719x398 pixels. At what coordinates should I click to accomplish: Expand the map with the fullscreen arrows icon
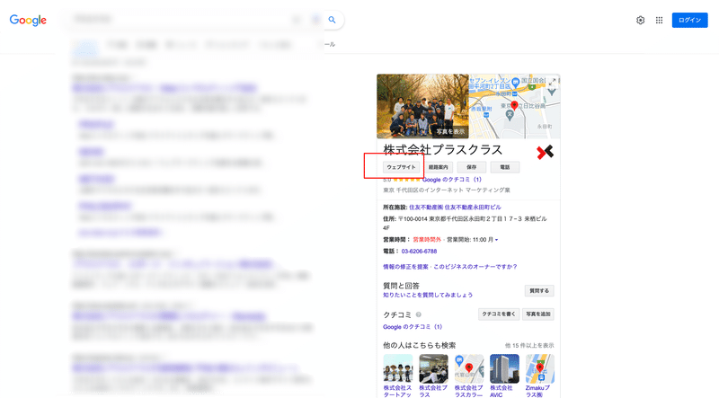pos(552,82)
